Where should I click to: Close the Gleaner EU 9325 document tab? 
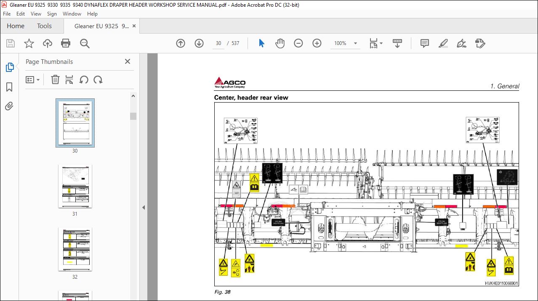tap(134, 26)
